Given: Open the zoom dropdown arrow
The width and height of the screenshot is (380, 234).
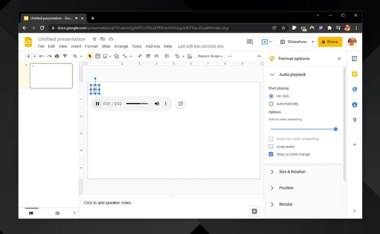Looking at the screenshot, I should tap(81, 56).
